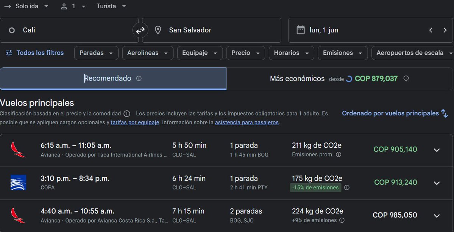
Task: Click info icon next to Emisiones prom.
Action: (x=339, y=155)
